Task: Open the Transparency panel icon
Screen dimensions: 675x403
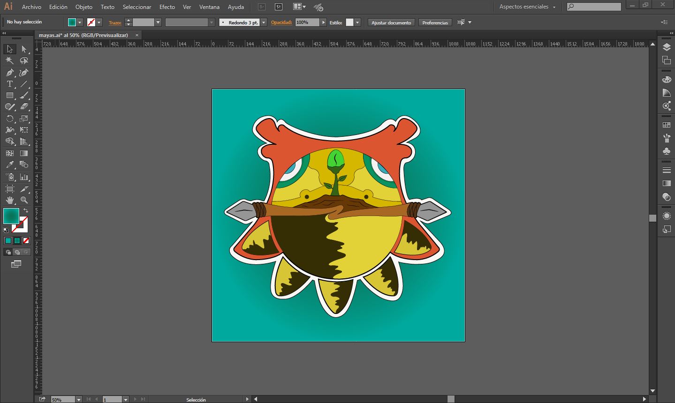Action: [667, 196]
